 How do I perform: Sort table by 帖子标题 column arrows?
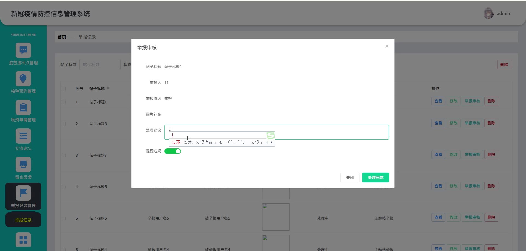(108, 88)
